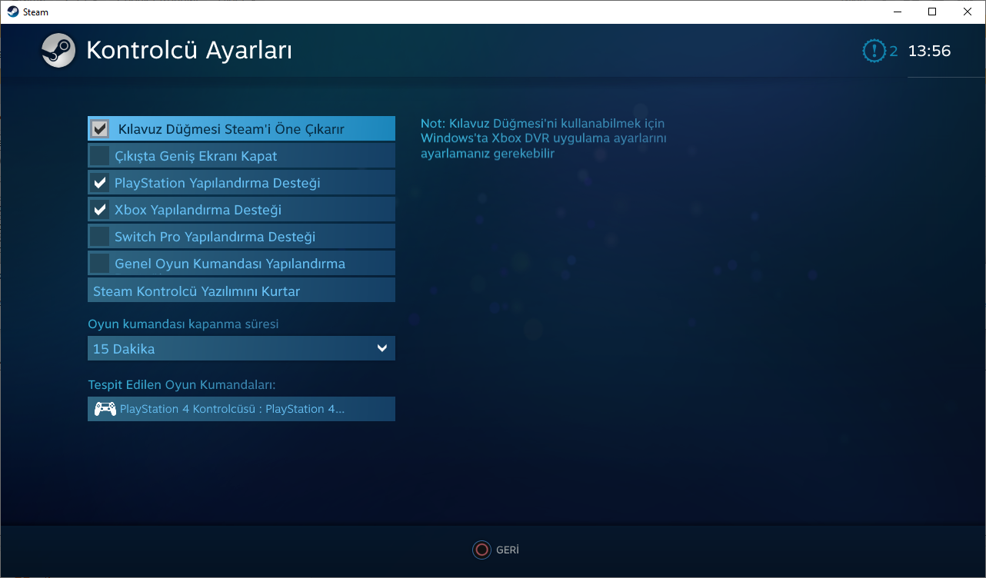Click the Steam icon in the title bar
The height and width of the screenshot is (578, 986).
point(13,12)
